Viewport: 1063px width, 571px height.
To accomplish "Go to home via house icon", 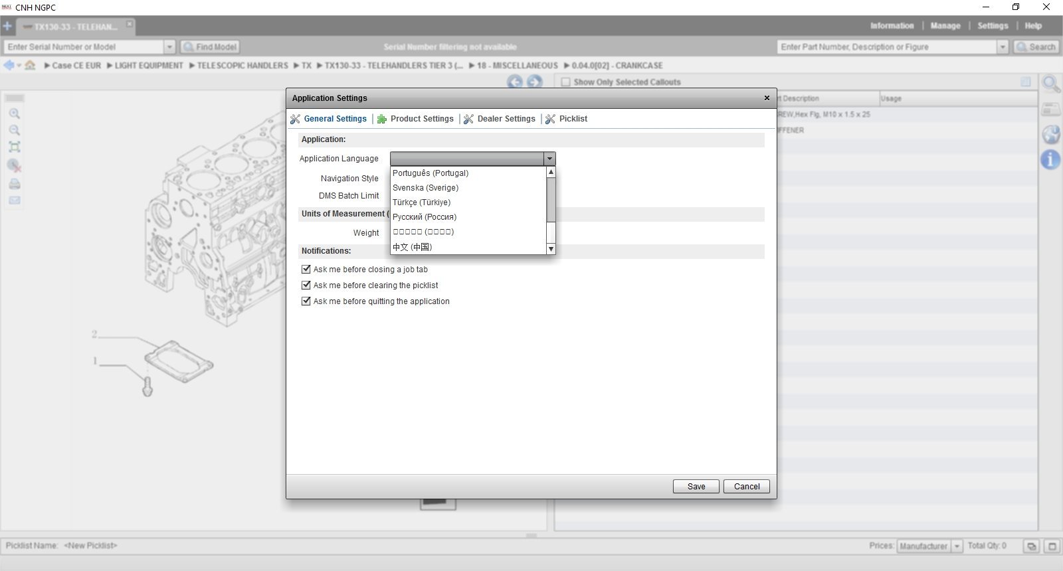I will [30, 65].
